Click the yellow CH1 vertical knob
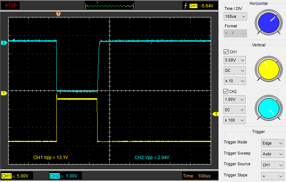The image size is (286, 182). [268, 69]
